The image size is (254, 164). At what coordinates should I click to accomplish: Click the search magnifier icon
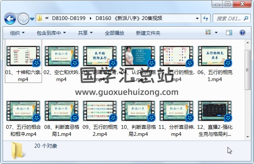(x=245, y=18)
